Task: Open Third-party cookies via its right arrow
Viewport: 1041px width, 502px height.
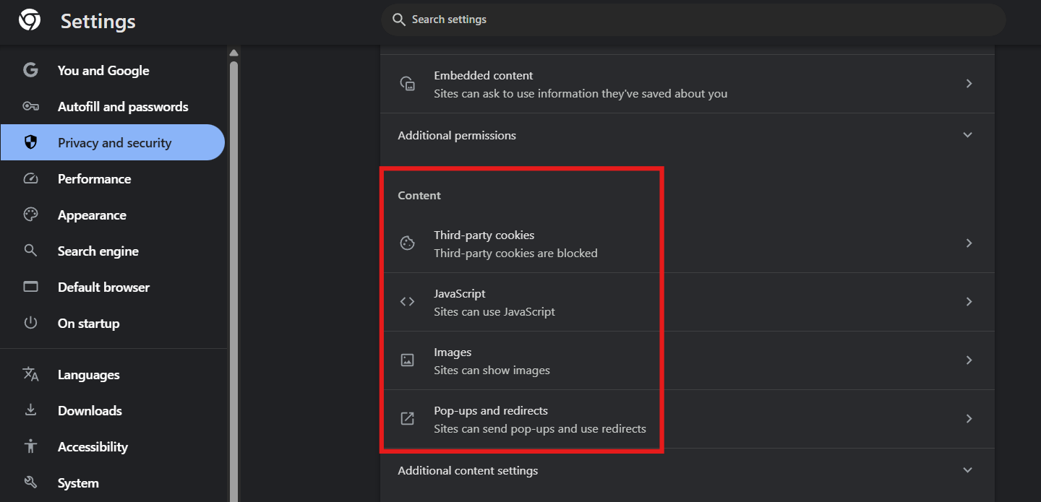Action: (x=969, y=243)
